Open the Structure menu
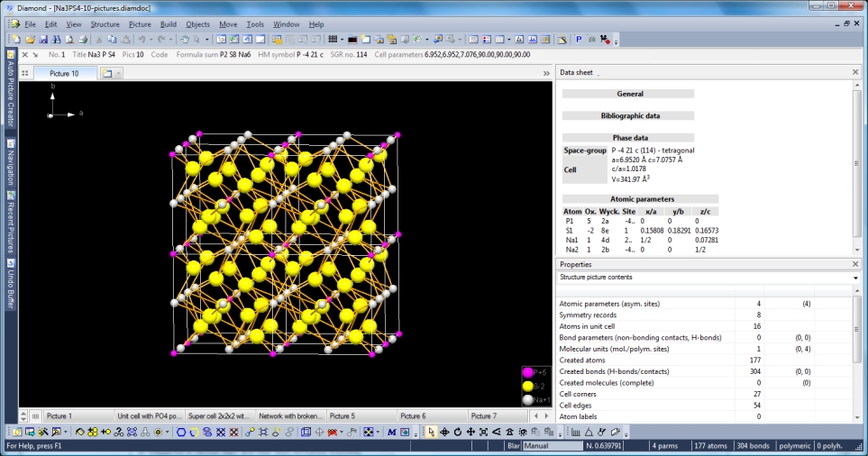This screenshot has width=868, height=456. [105, 24]
